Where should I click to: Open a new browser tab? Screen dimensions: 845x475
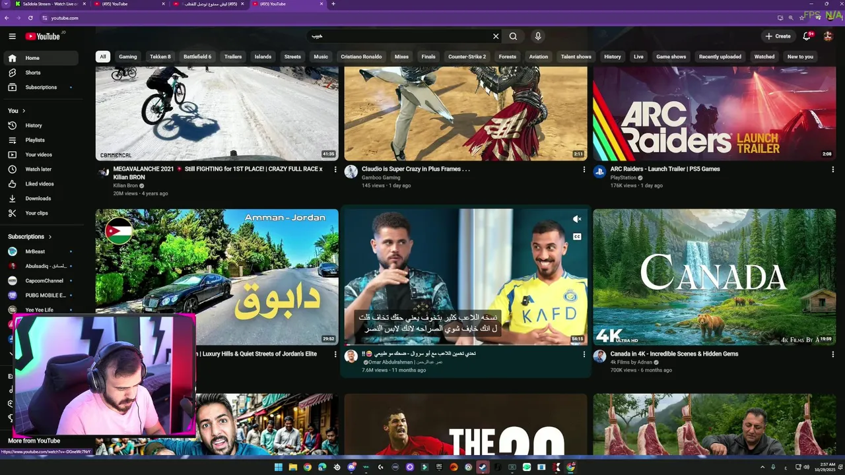[333, 4]
